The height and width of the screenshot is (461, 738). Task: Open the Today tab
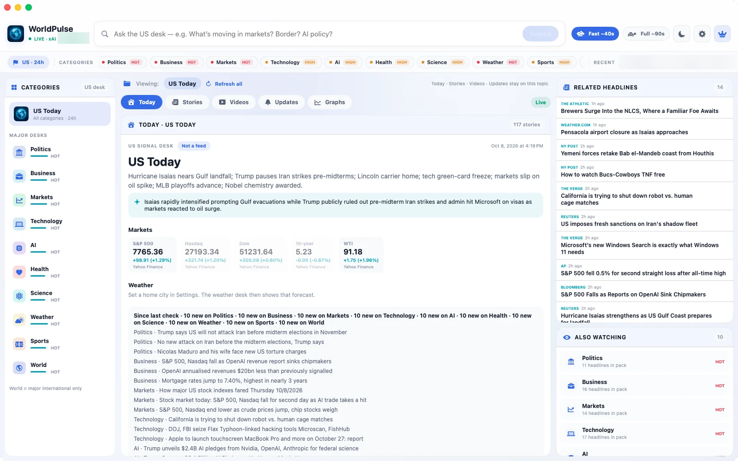pos(142,102)
